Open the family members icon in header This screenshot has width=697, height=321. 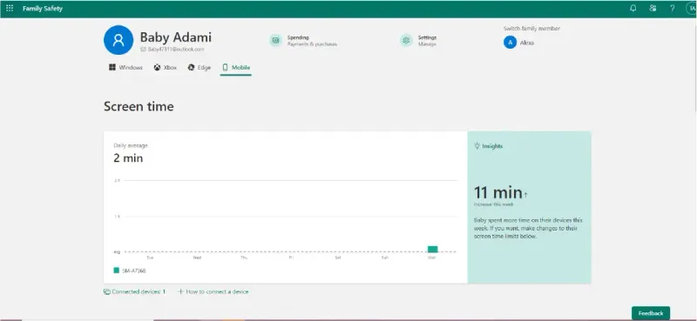pyautogui.click(x=653, y=9)
